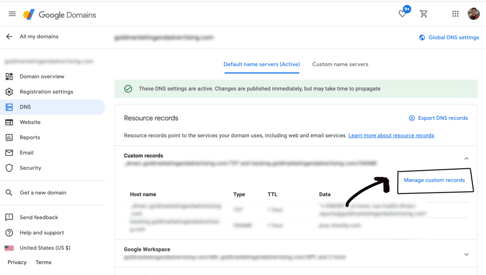Open Learn more about resource records link

pos(391,135)
